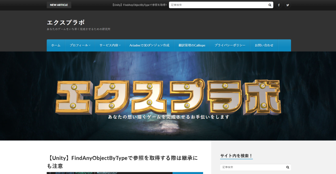336x174 pixels.
Task: Go to the ホーム menu item
Action: pyautogui.click(x=56, y=45)
